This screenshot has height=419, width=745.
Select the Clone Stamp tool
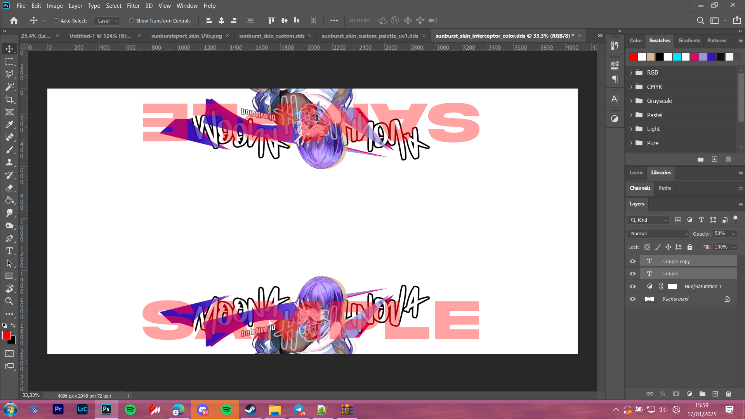(9, 162)
